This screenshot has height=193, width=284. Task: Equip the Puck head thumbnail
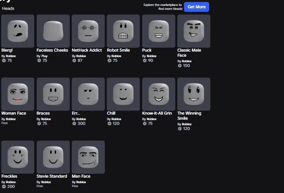[159, 31]
